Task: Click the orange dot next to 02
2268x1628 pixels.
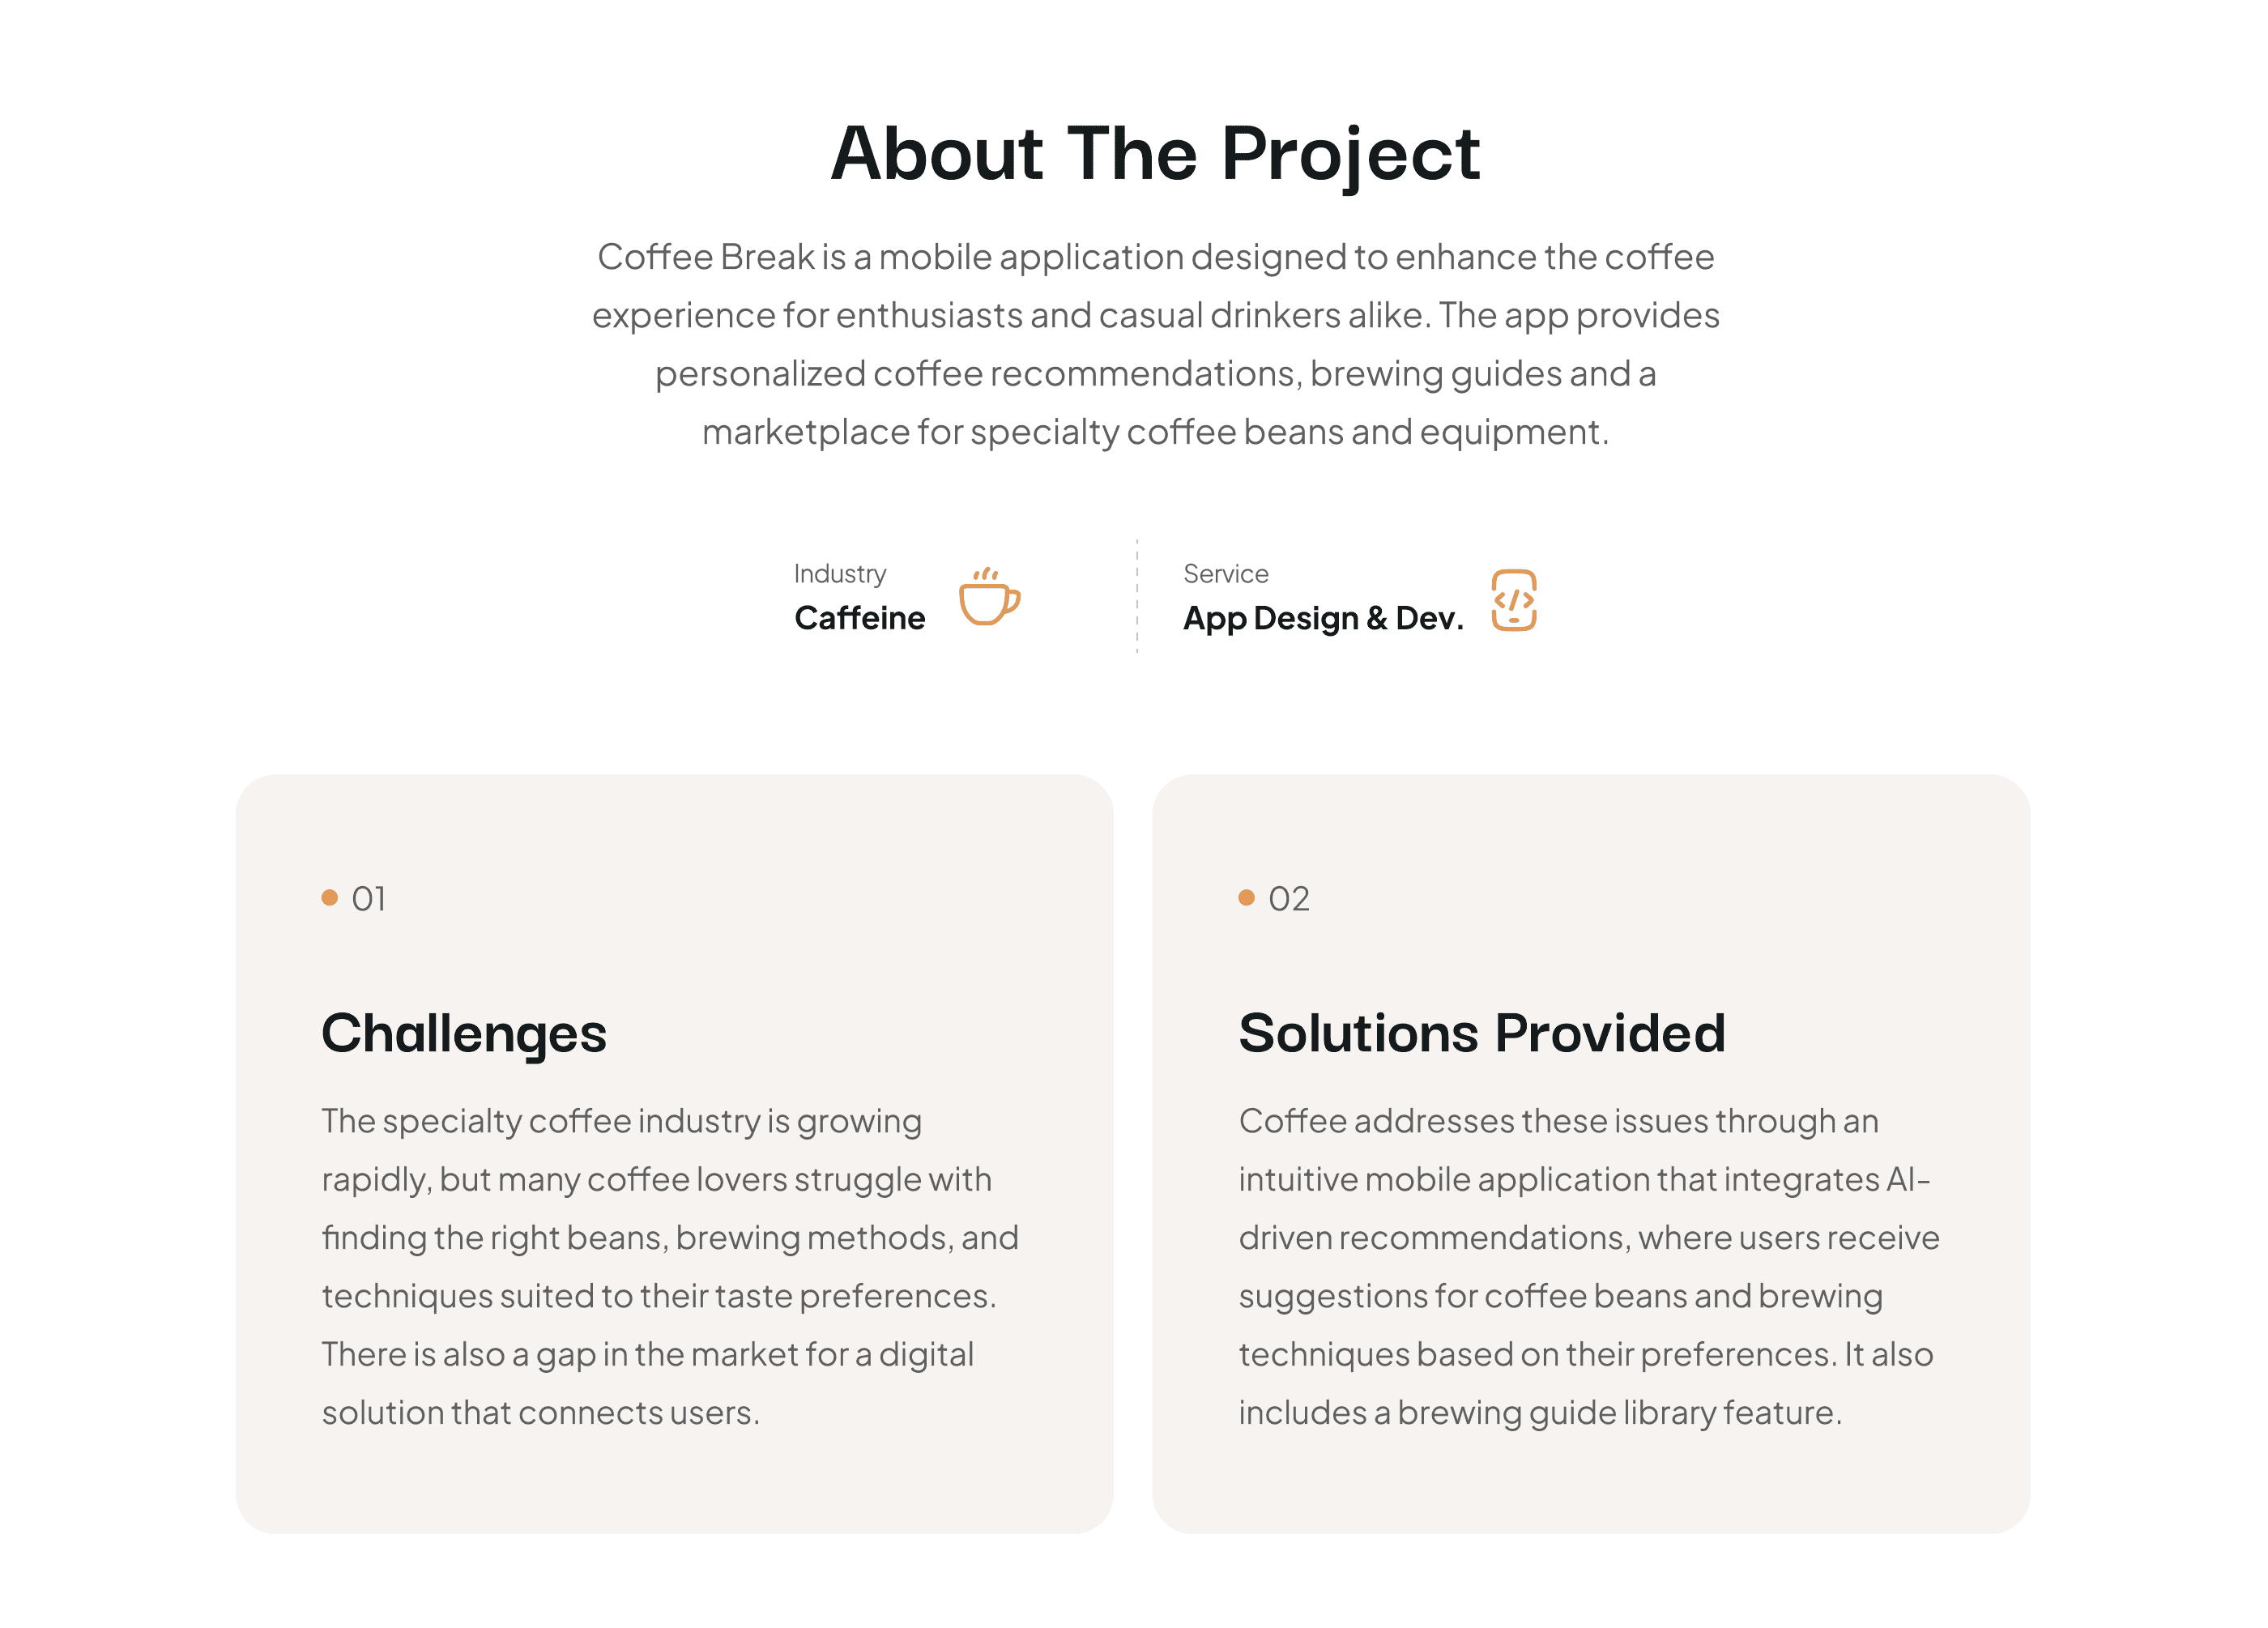Action: click(1246, 897)
